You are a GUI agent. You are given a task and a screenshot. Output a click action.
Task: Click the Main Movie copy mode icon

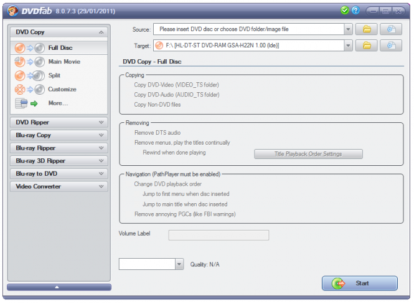30,62
